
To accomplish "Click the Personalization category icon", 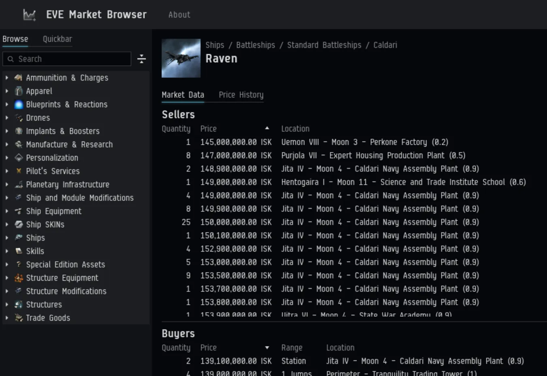I will point(18,158).
